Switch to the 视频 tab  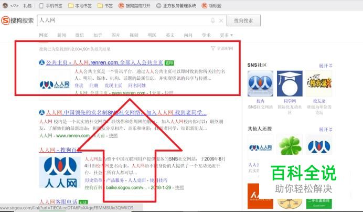point(134,35)
